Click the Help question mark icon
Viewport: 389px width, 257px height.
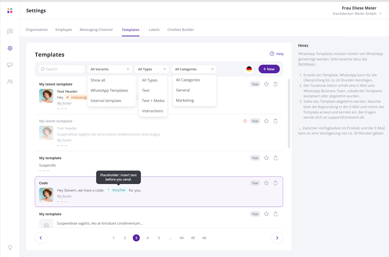click(x=272, y=54)
